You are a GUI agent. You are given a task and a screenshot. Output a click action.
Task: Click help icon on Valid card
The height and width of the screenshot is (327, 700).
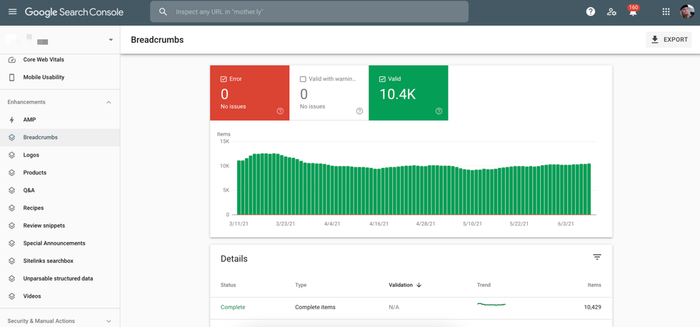pos(439,111)
